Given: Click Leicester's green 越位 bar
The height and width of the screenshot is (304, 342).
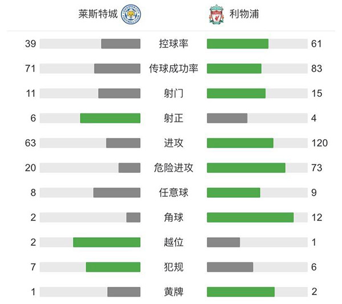Looking at the screenshot, I should (x=107, y=242).
